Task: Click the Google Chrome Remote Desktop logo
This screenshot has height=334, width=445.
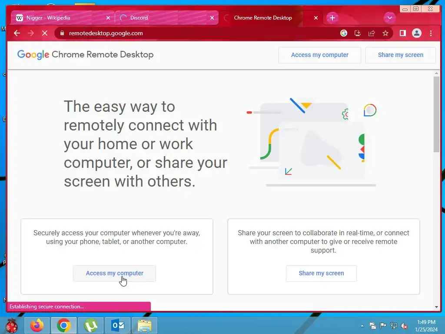Action: (86, 54)
